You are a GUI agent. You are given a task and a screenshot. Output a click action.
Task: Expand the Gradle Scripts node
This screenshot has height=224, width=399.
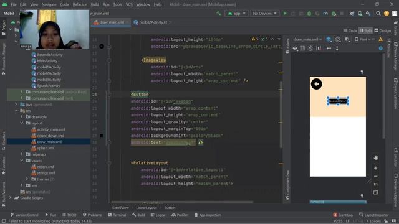10,198
